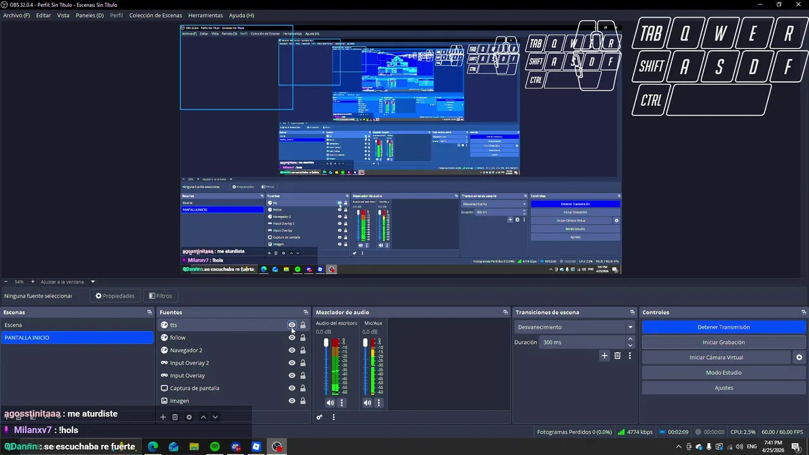Open the Editar menu
Screen dimensions: 809x455
coord(44,15)
